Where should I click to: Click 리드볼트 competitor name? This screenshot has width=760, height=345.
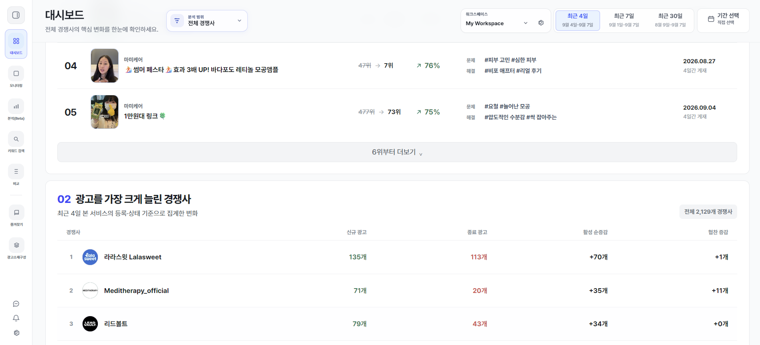116,324
